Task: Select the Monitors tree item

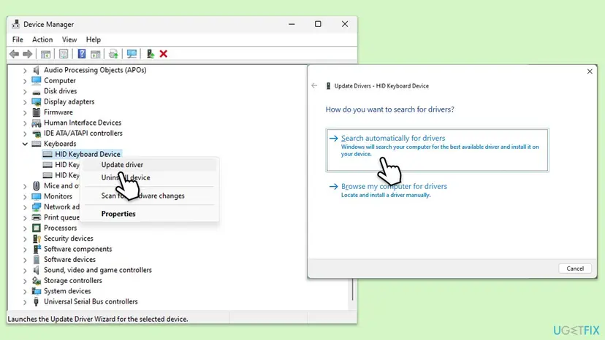Action: pyautogui.click(x=58, y=196)
